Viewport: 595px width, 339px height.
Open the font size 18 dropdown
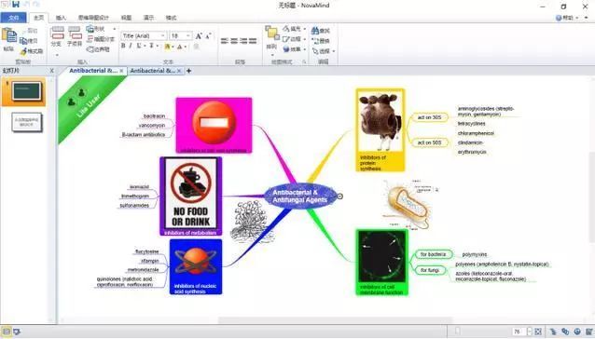coord(188,35)
